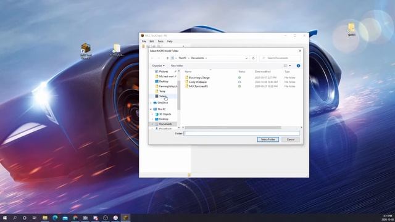Open Pictures in the navigation pane
Viewport: 395px width, 222px height.
click(x=163, y=72)
